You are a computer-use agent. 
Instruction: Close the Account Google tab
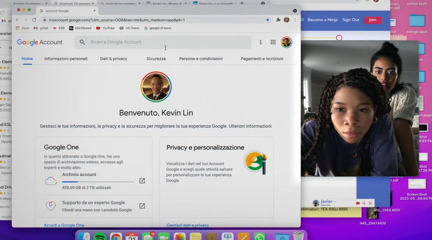coord(95,11)
